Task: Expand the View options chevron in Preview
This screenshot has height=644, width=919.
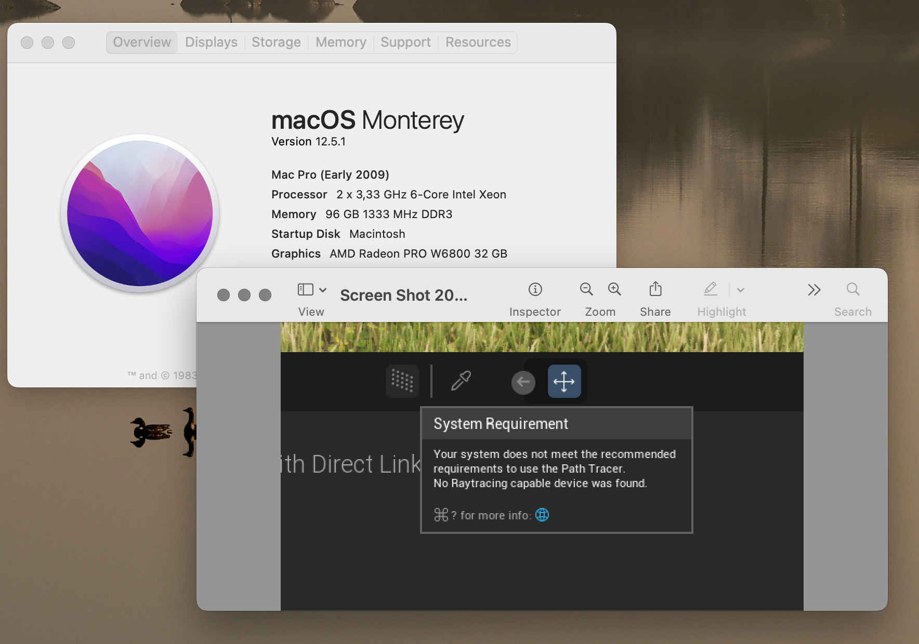Action: [323, 290]
